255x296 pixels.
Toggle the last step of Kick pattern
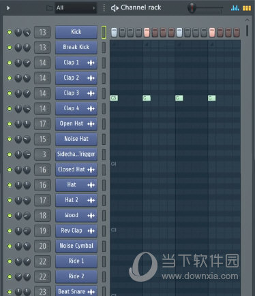coord(237,33)
